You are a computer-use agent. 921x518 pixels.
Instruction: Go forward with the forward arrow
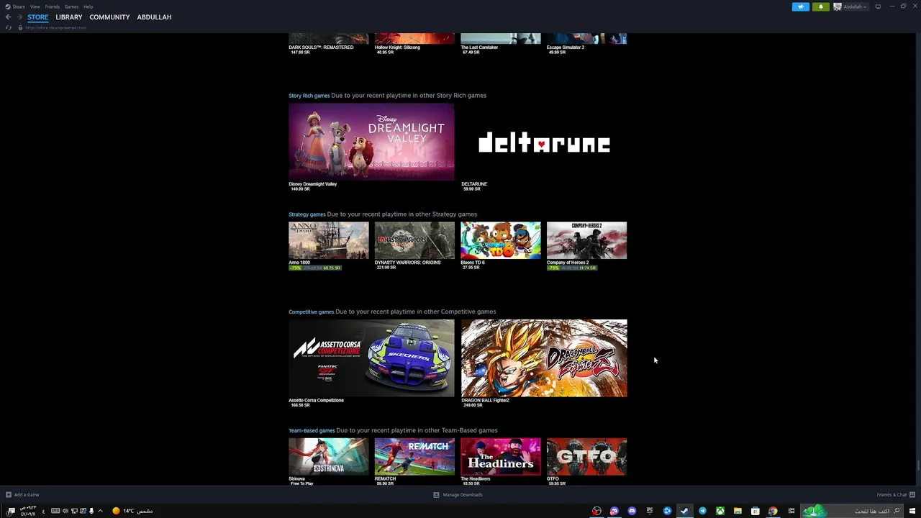[19, 17]
